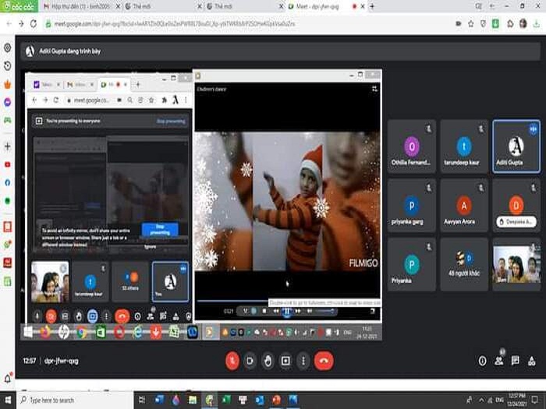Open the history icon in Cốc Cốc sidebar
The width and height of the screenshot is (546, 409).
click(x=7, y=65)
